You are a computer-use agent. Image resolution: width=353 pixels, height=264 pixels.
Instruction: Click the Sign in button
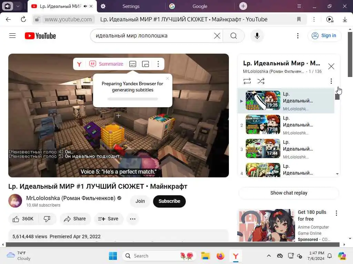coord(324,35)
